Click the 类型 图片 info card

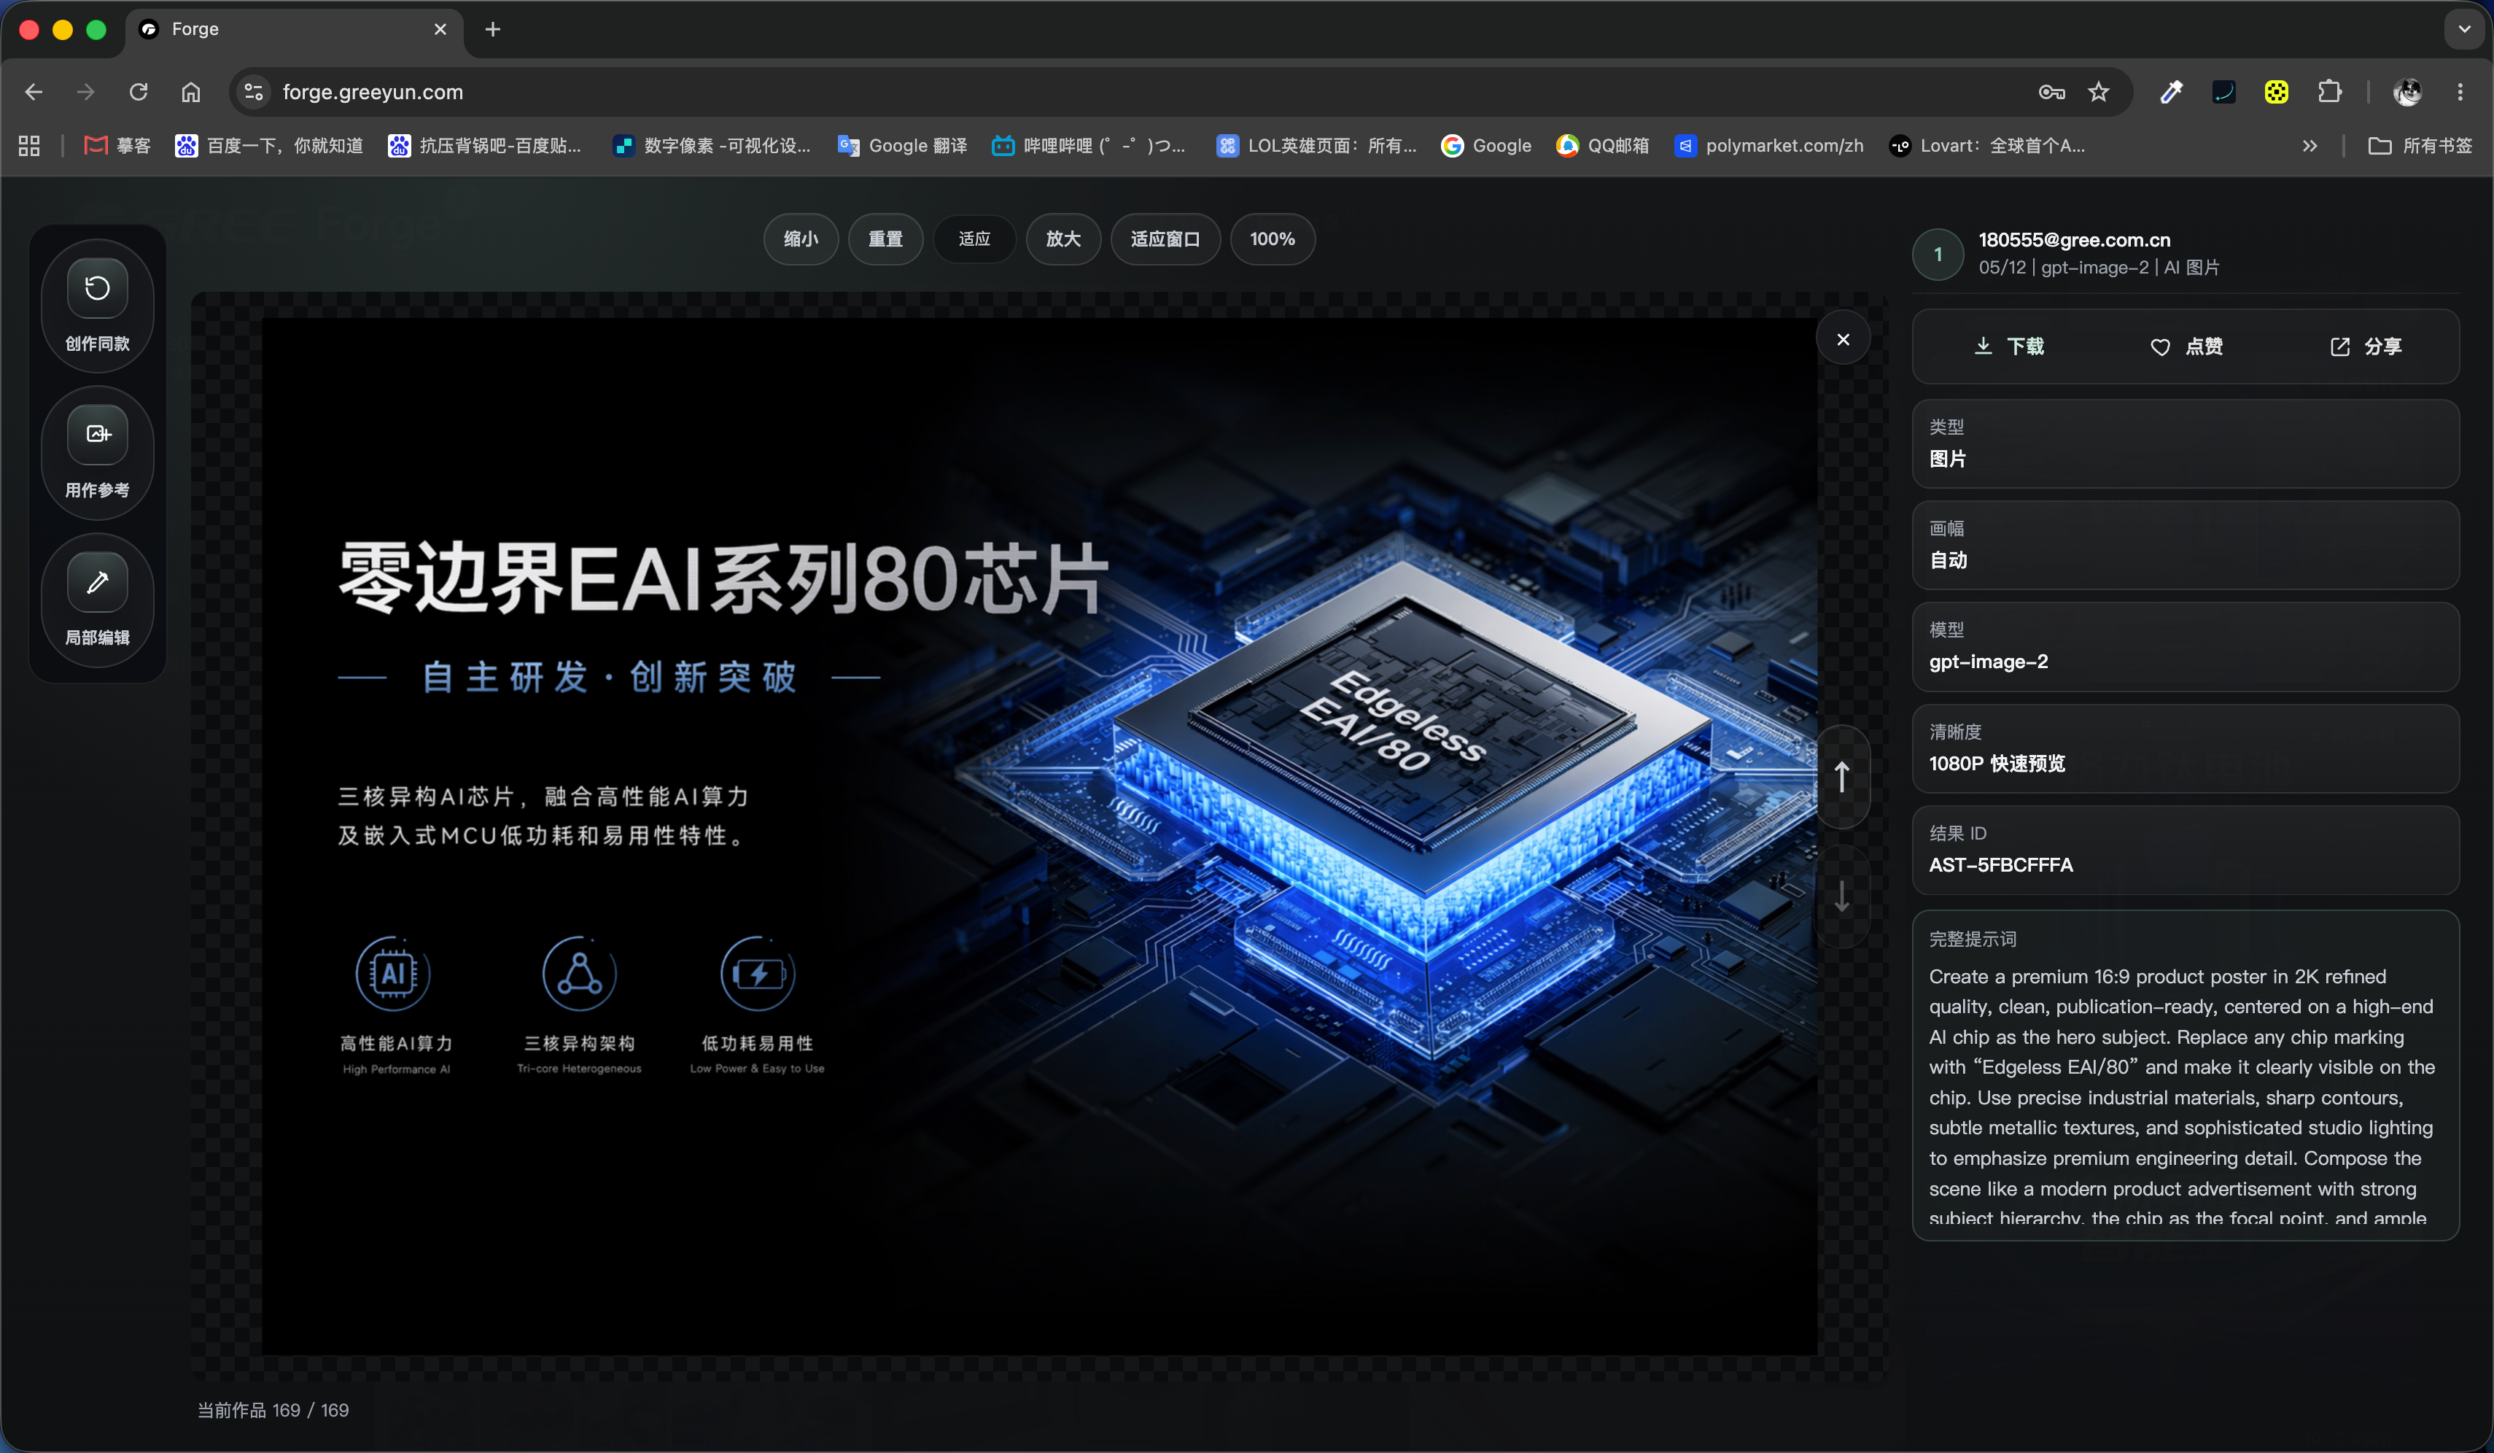point(2186,443)
